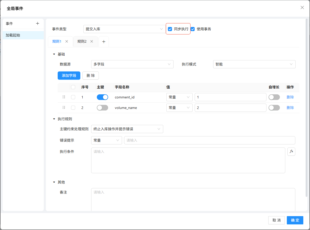The image size is (310, 230).
Task: Open the 执行模式 dropdown
Action: [x=254, y=64]
